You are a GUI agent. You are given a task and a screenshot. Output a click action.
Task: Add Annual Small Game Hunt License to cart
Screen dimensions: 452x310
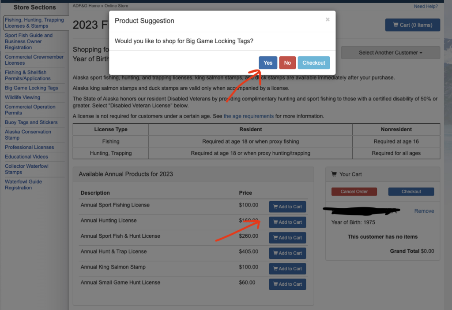point(287,284)
